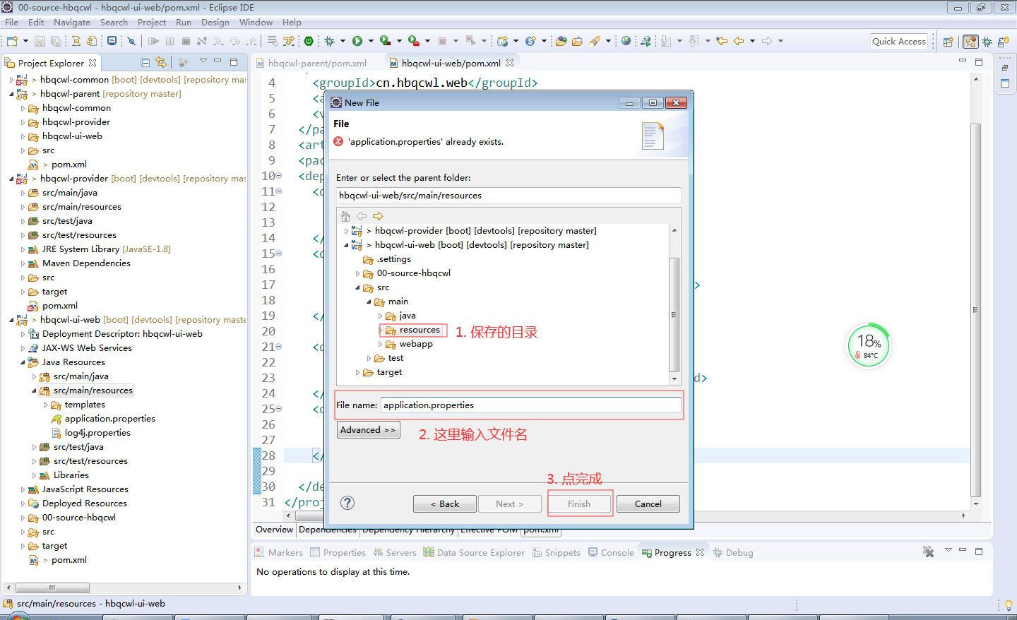Click the Advanced >> button
The image size is (1017, 620).
pyautogui.click(x=368, y=429)
